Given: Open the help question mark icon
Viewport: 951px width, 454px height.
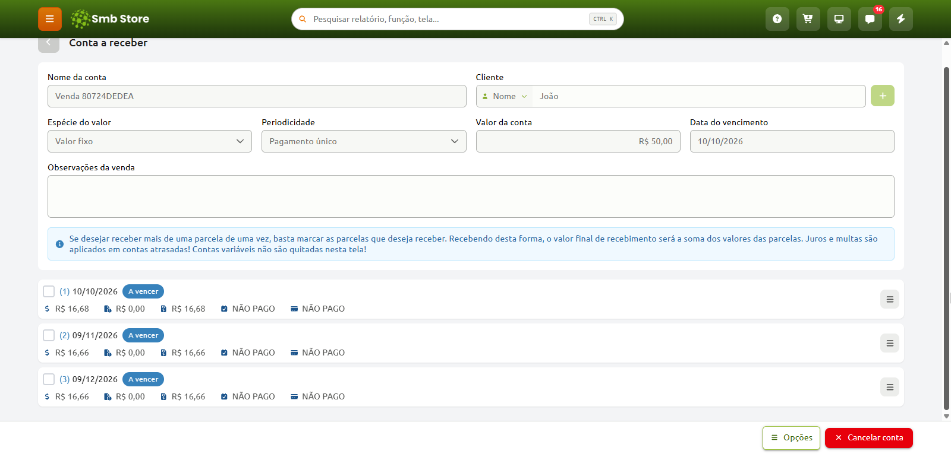Looking at the screenshot, I should tap(777, 19).
